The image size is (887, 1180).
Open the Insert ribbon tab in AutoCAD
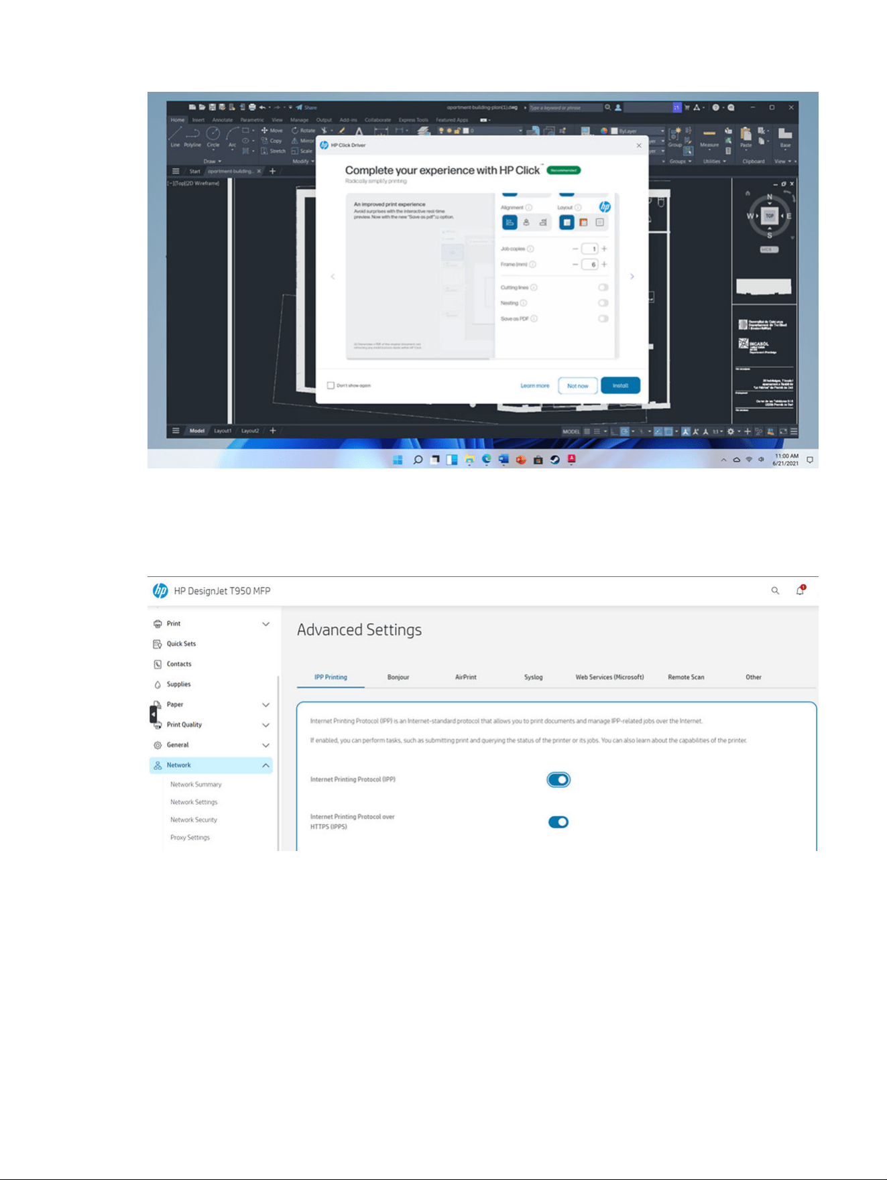198,120
